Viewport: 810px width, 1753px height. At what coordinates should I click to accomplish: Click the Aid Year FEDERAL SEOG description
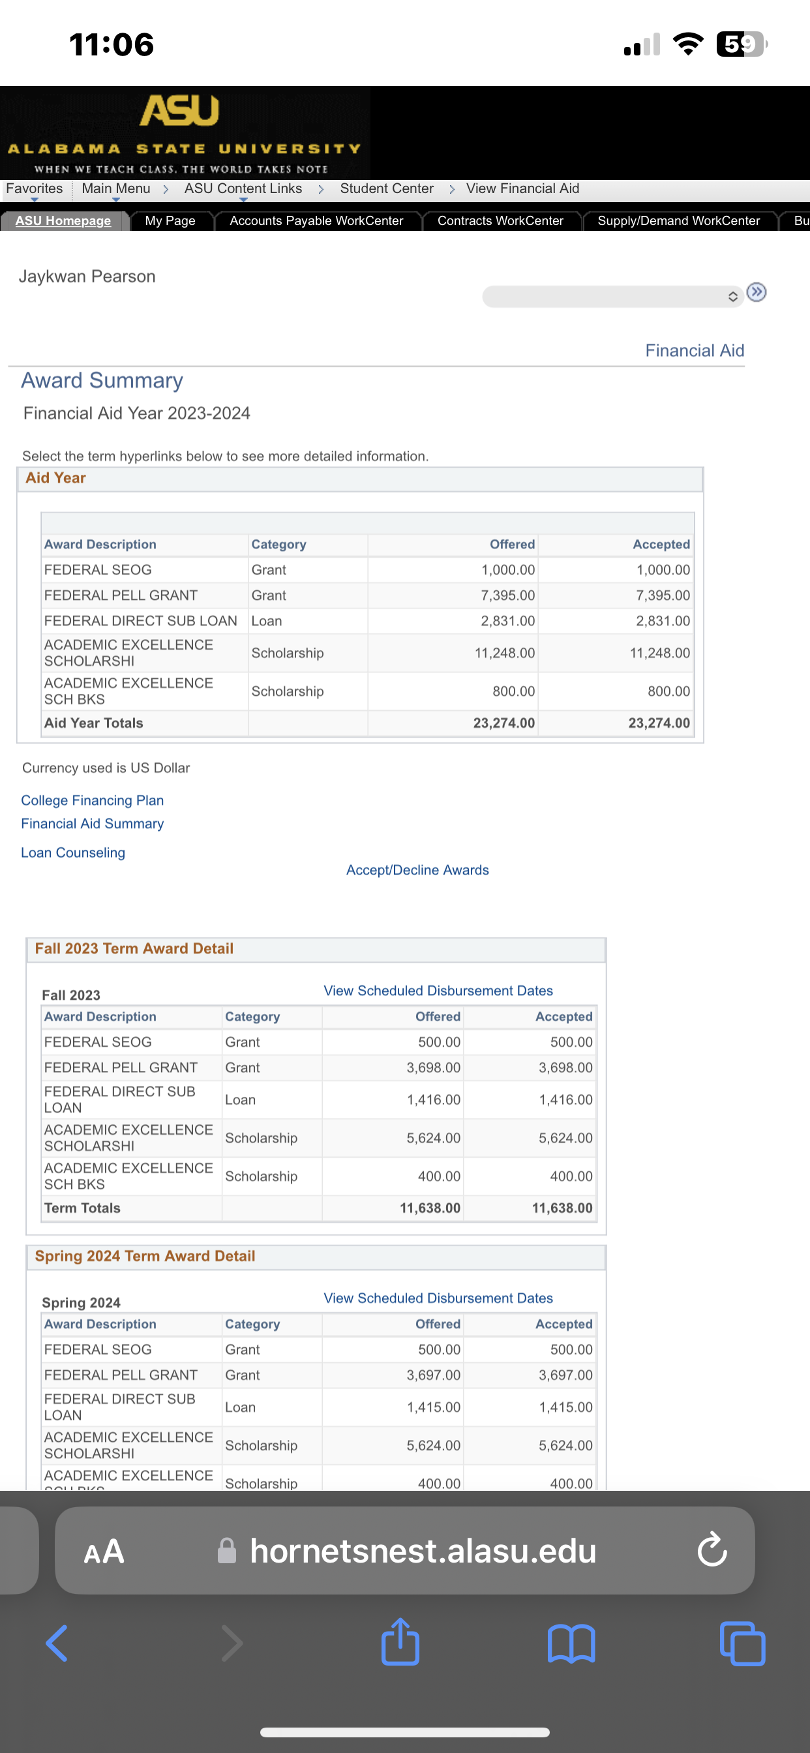98,569
